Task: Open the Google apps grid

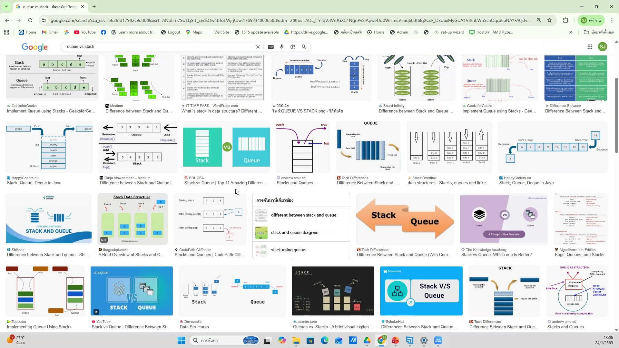Action: point(590,47)
